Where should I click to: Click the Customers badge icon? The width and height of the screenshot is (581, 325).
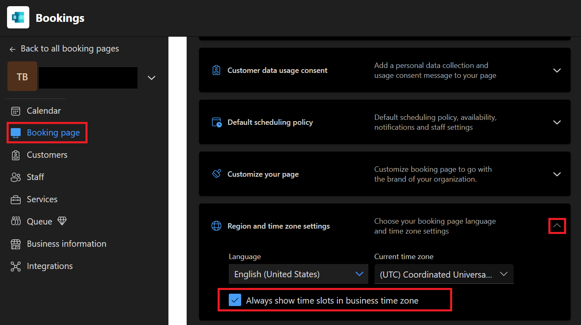pos(16,155)
